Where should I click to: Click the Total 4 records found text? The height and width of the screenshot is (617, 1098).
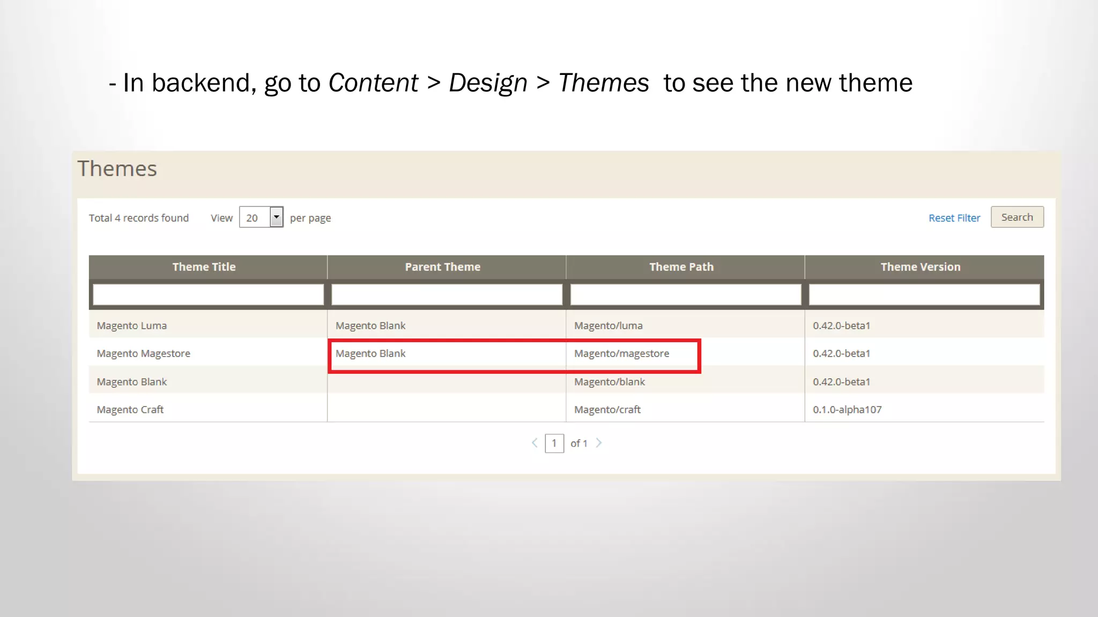(139, 218)
